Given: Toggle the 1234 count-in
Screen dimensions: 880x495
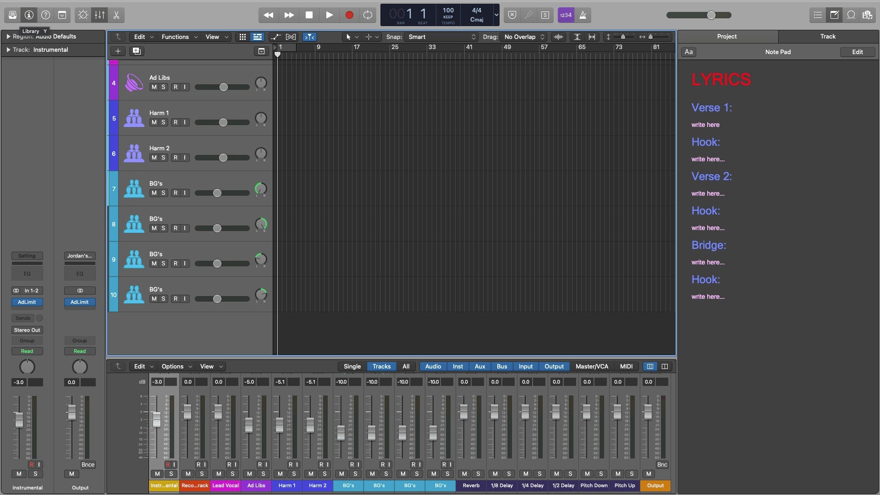Looking at the screenshot, I should 566,15.
